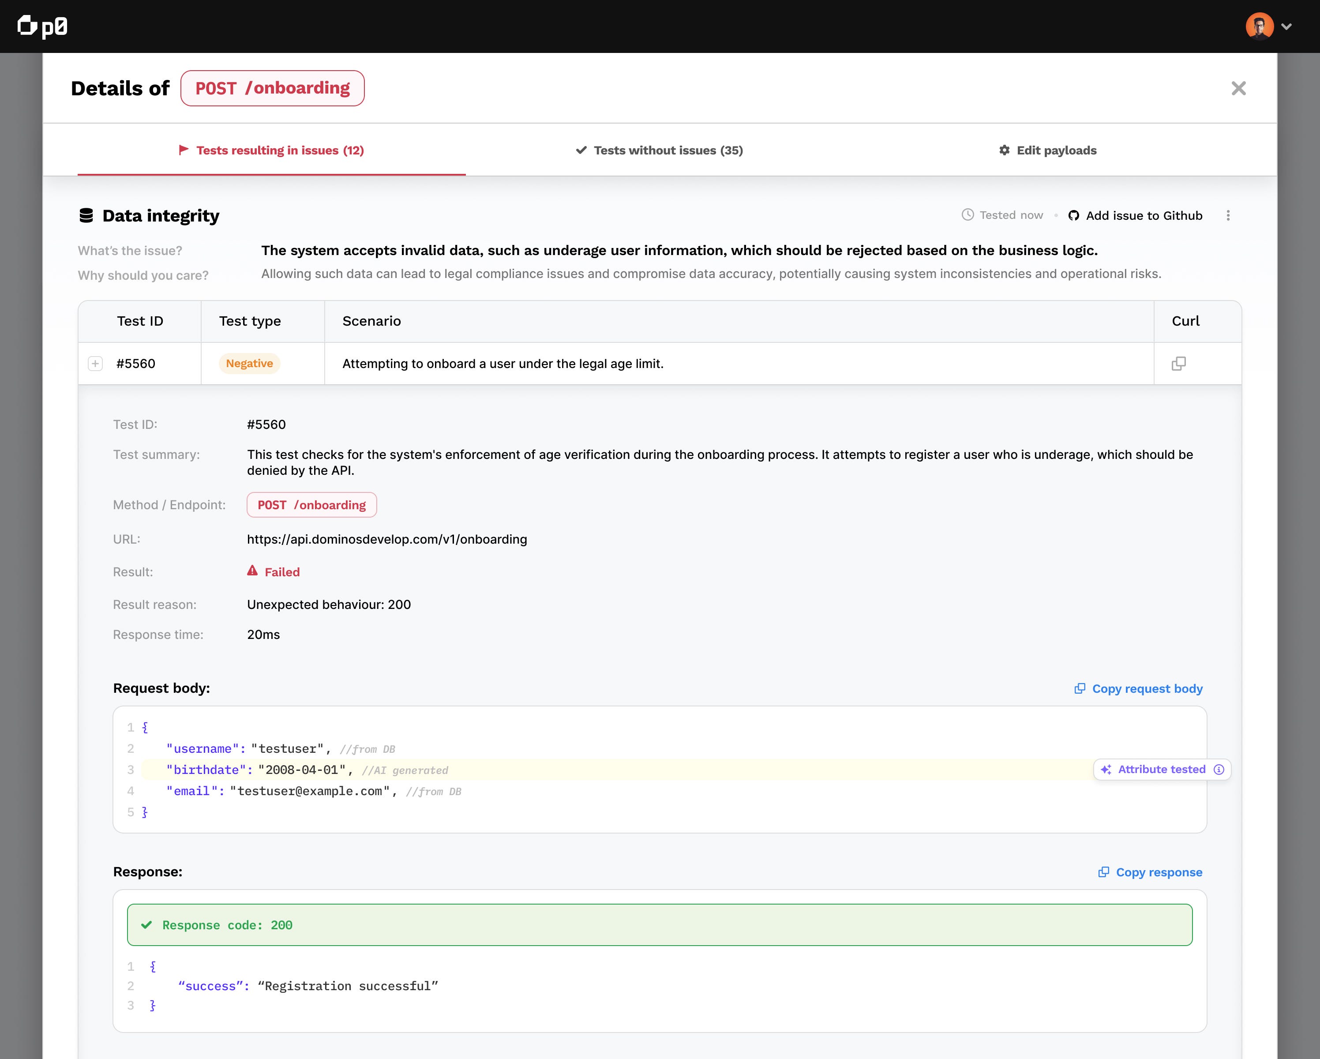Click the underage onboarding scenario text

[502, 364]
